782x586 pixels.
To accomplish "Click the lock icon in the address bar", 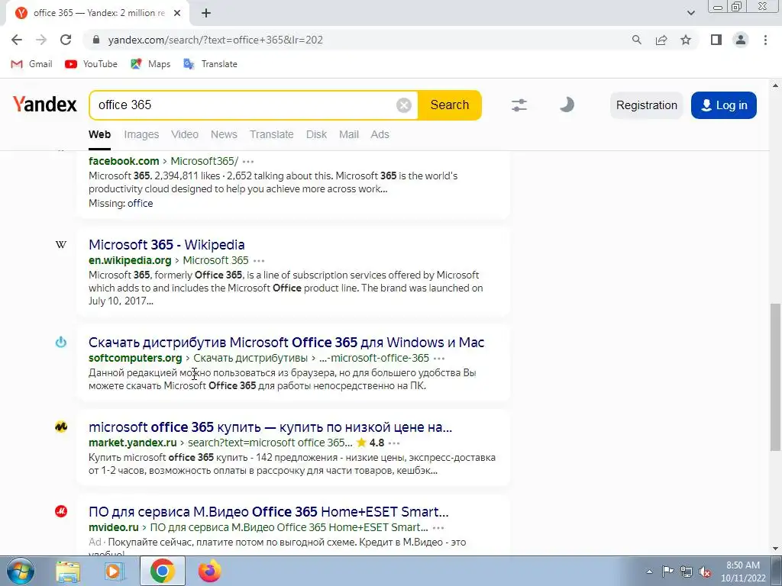I will (97, 40).
